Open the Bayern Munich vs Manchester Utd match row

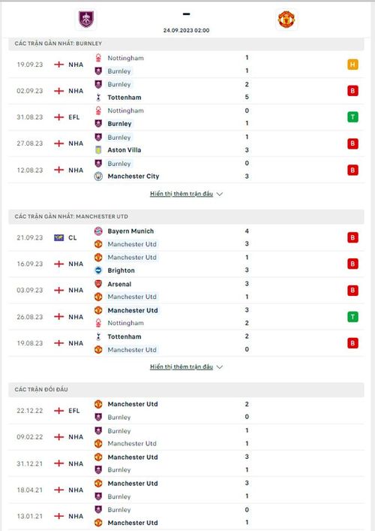(186, 238)
